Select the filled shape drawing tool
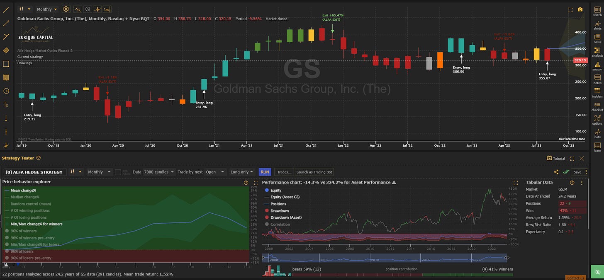The width and height of the screenshot is (604, 280). 6,77
